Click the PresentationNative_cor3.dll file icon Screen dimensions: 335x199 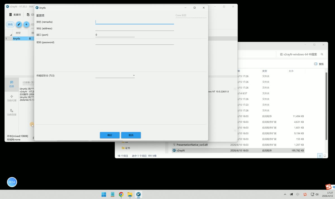pos(174,145)
